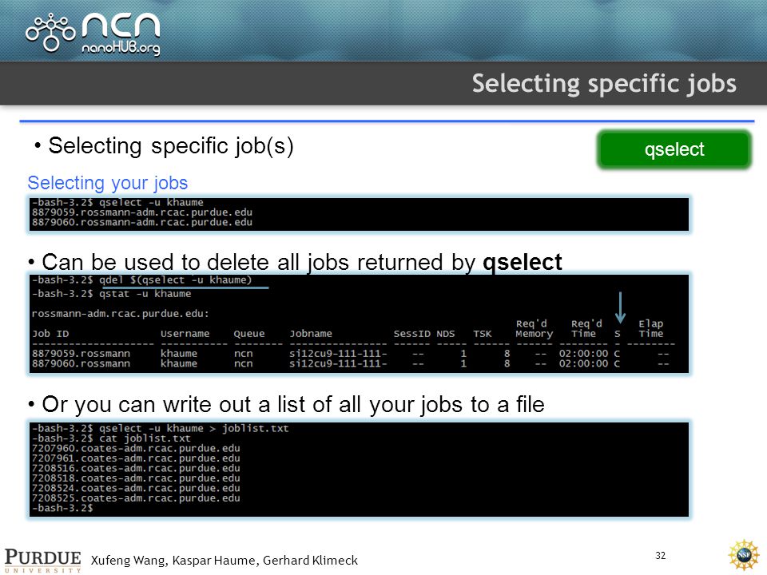Click the 'ncn' queue cell of job 8879059
Screen dimensions: 767x575
point(243,354)
